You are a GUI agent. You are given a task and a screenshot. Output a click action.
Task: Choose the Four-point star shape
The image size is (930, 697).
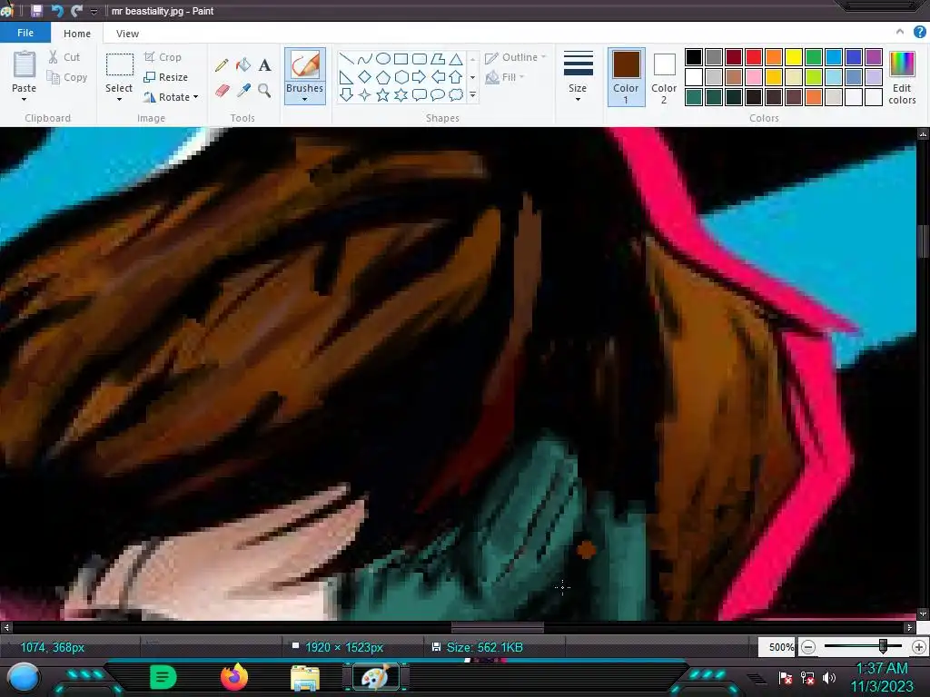point(365,94)
